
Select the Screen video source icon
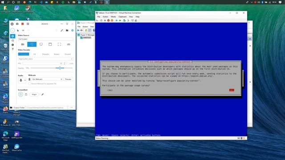[x=41, y=44]
